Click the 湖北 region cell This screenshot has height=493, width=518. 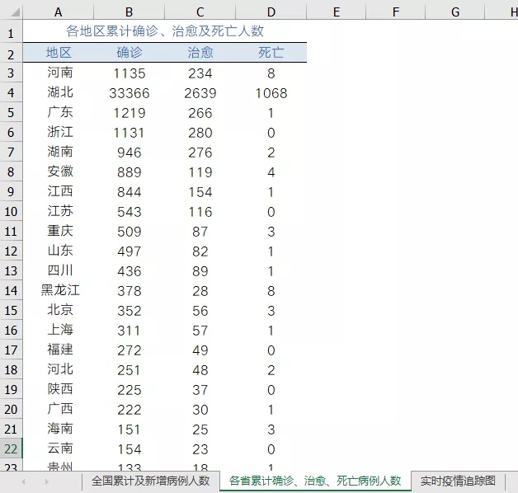(x=59, y=92)
